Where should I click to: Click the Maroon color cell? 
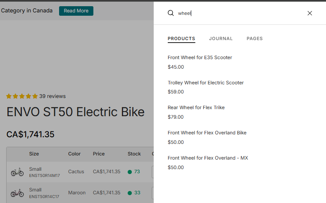click(x=77, y=193)
